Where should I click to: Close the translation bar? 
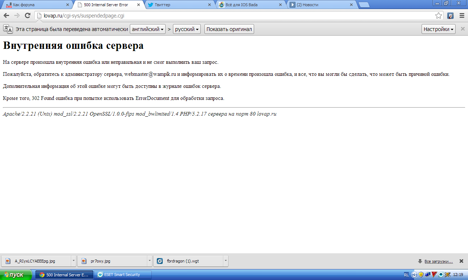463,29
